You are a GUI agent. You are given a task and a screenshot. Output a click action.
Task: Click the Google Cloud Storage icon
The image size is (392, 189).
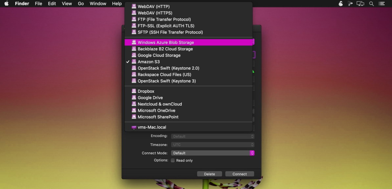click(134, 55)
